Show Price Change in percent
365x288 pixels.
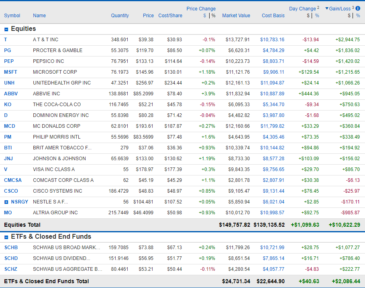214,16
